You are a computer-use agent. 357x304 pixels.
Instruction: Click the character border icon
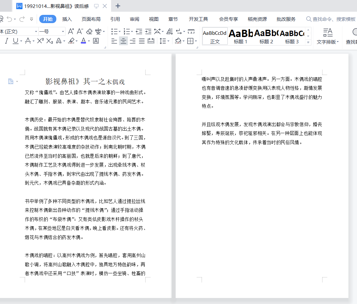[96, 41]
